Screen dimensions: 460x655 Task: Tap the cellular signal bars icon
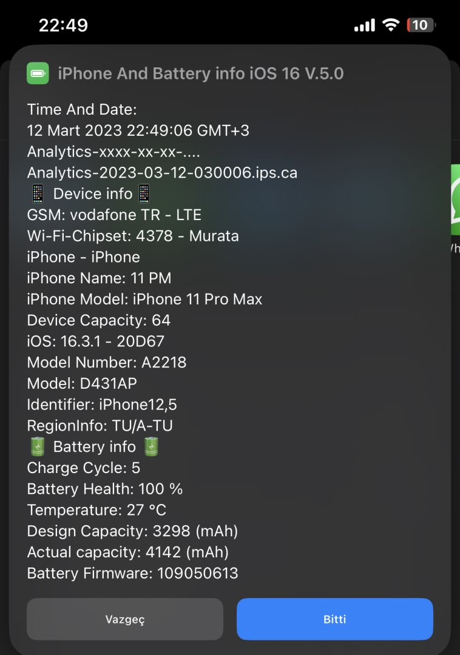(365, 25)
